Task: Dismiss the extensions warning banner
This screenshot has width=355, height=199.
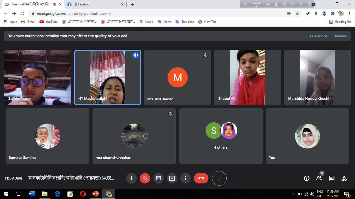Action: point(340,36)
